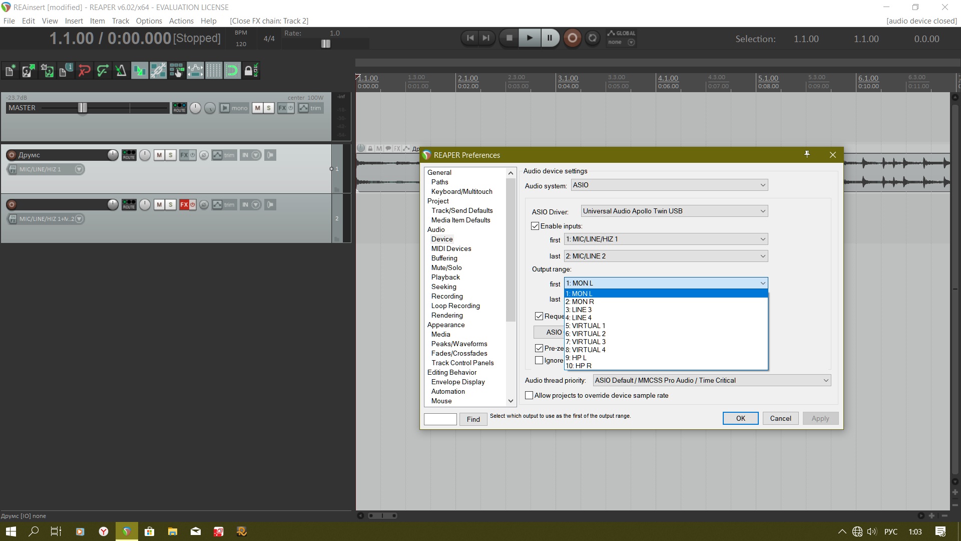Click the MASTER volume fader handle
Viewport: 961px width, 541px height.
(x=83, y=108)
